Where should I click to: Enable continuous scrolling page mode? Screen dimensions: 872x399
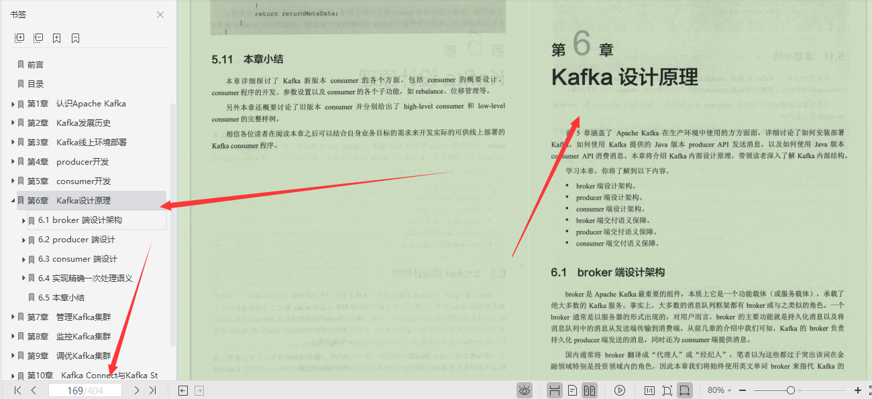[555, 390]
